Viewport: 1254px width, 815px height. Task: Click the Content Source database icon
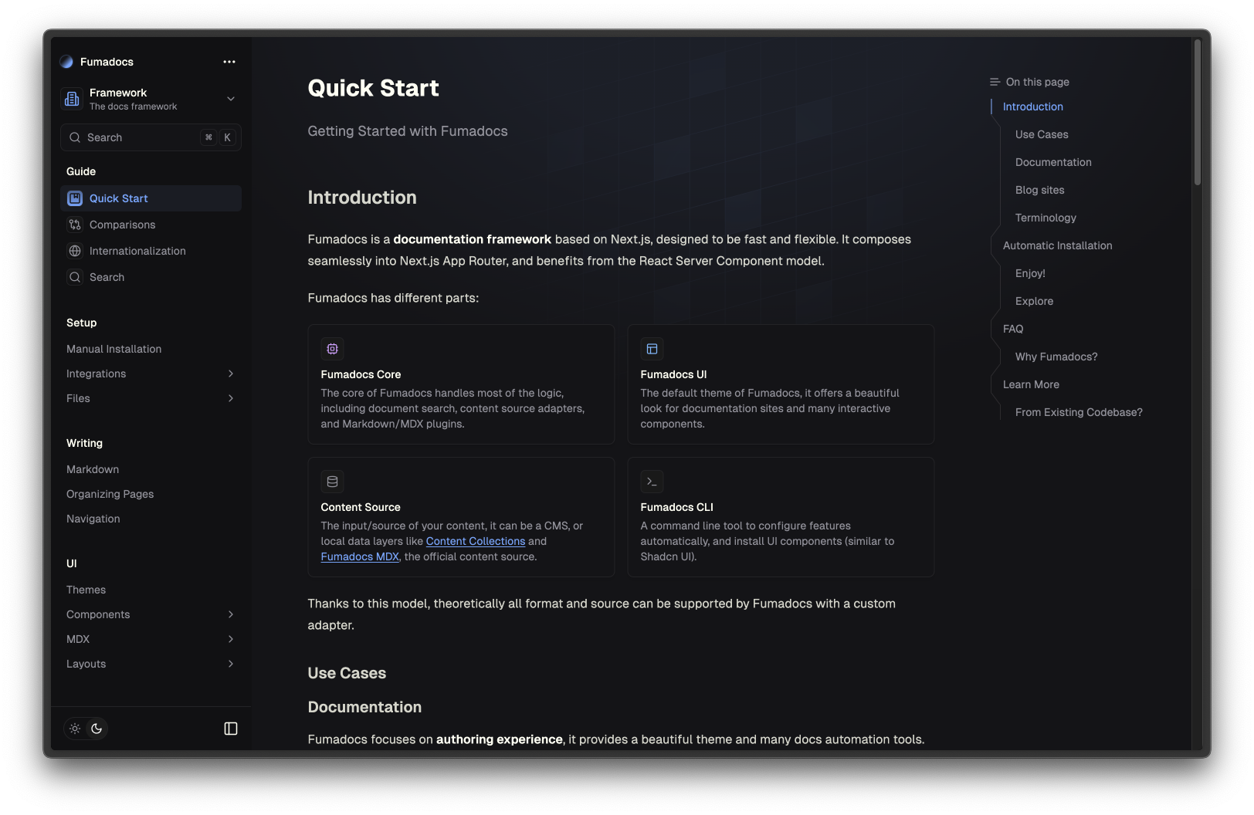point(333,482)
